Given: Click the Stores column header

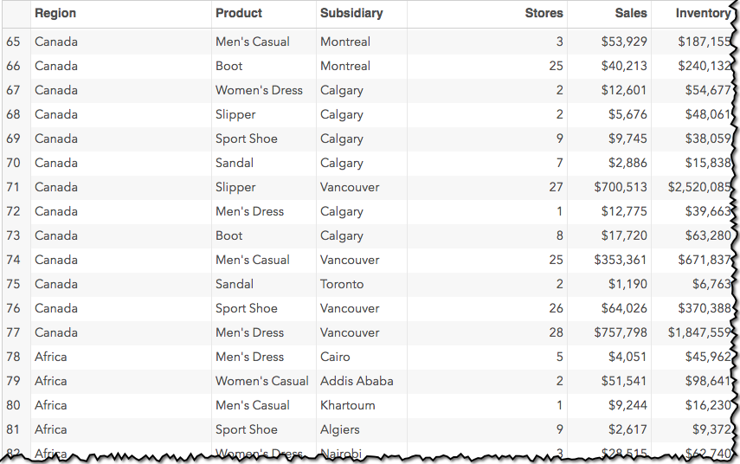Looking at the screenshot, I should pos(544,13).
